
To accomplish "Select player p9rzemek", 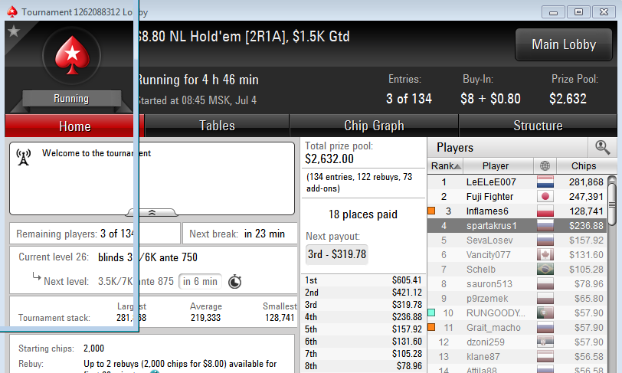I will pos(516,299).
